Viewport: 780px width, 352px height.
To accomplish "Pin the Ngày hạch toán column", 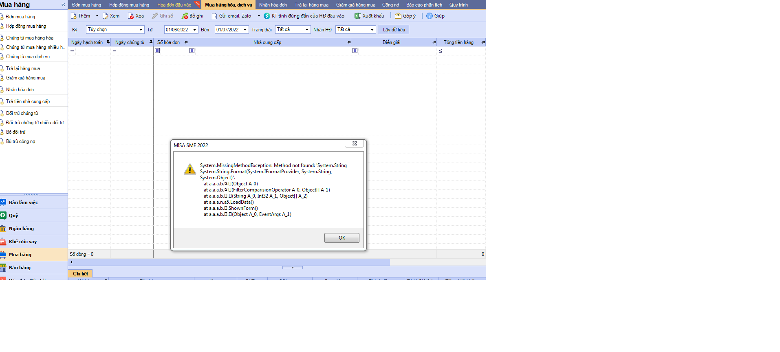I will tap(108, 42).
